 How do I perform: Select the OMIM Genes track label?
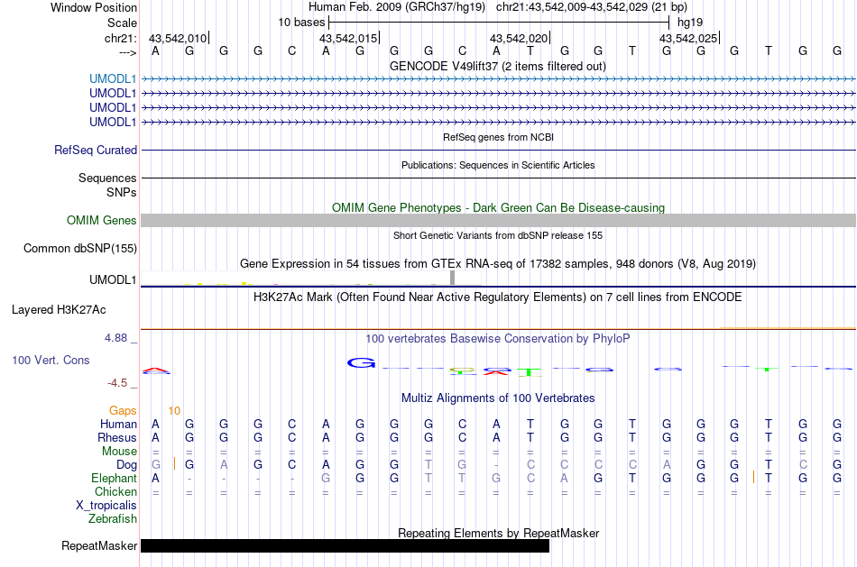[x=102, y=220]
